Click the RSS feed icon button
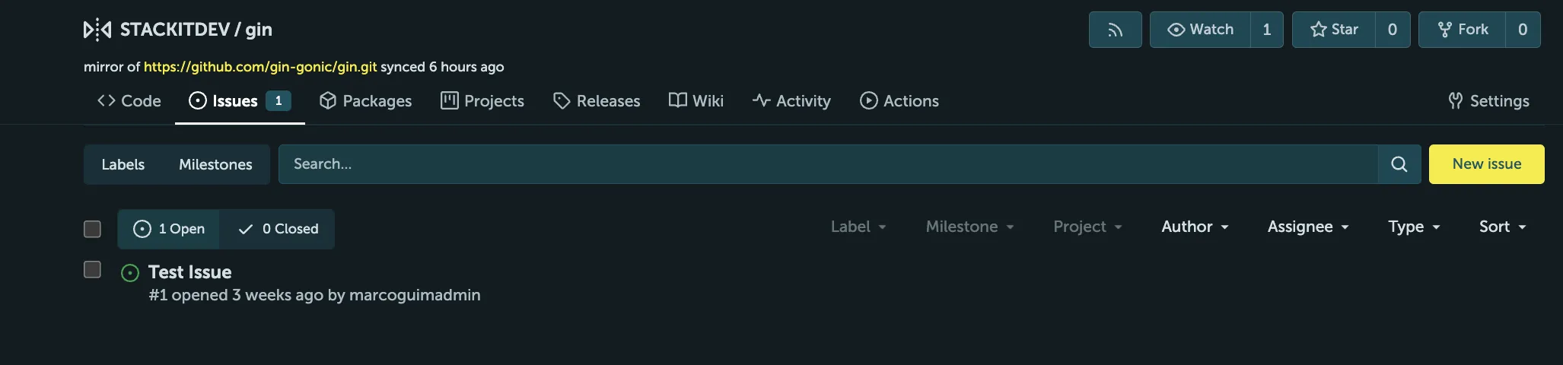 (1115, 30)
